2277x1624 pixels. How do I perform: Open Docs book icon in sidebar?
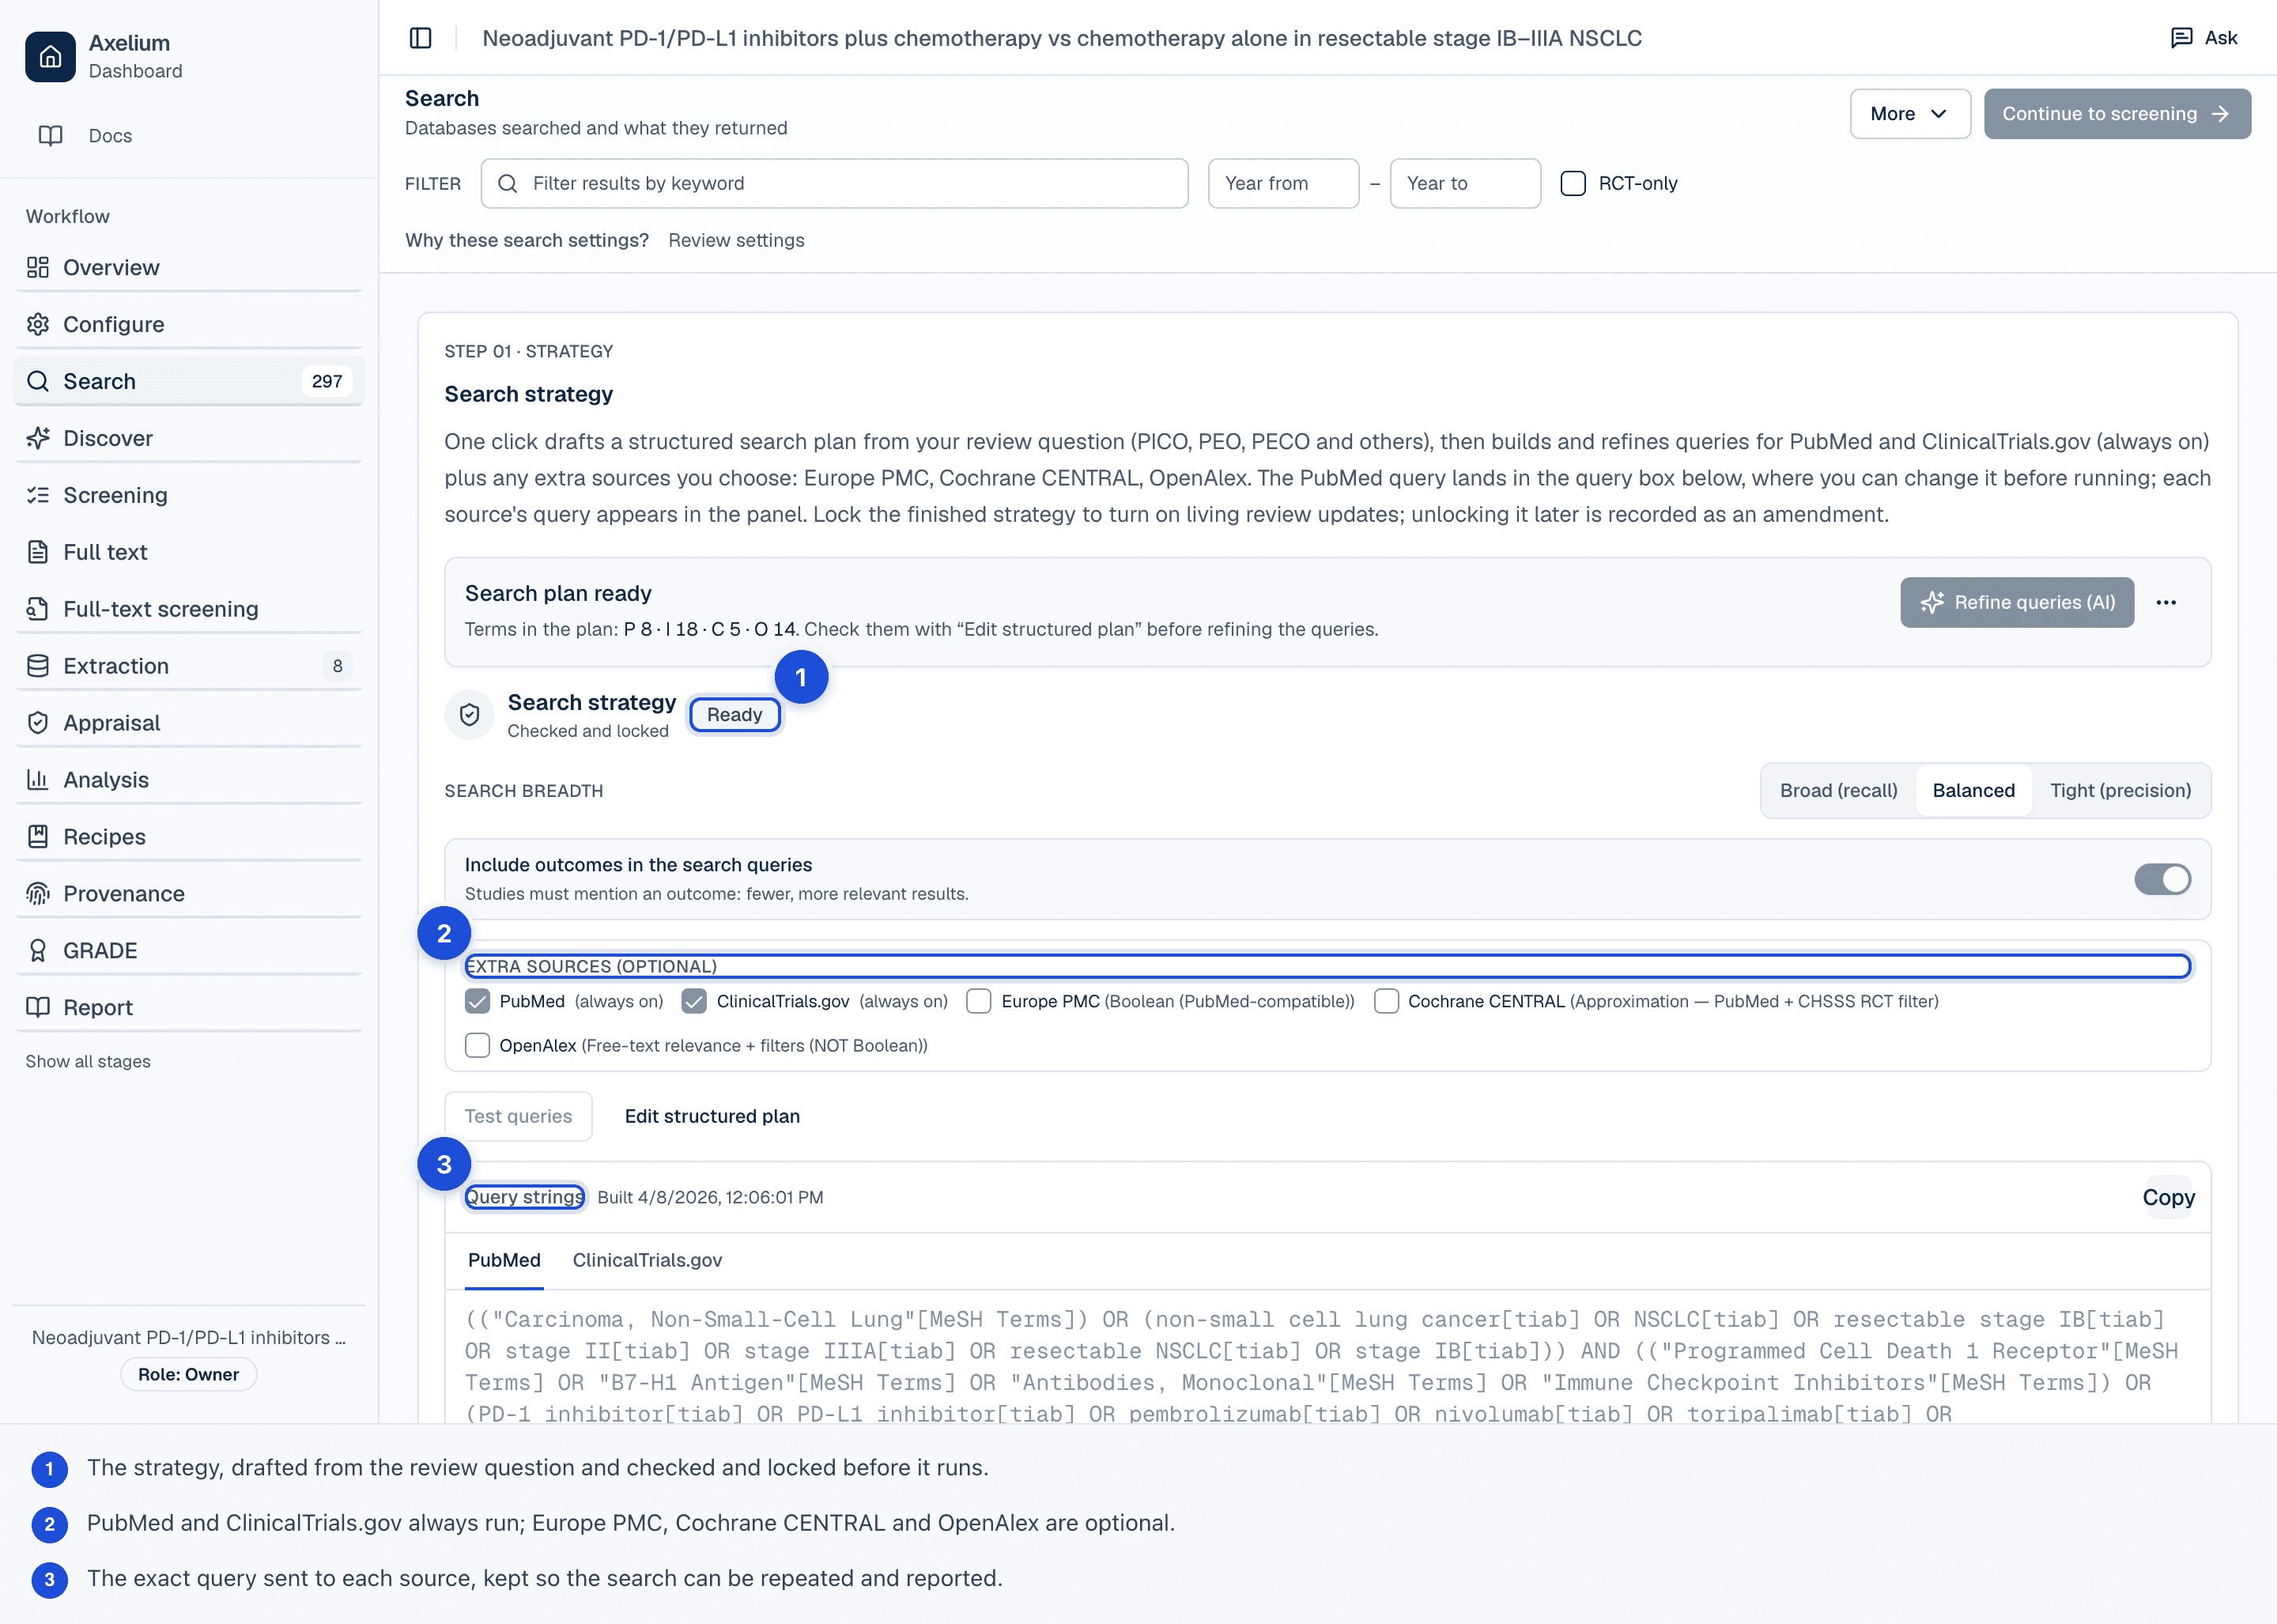click(x=50, y=136)
